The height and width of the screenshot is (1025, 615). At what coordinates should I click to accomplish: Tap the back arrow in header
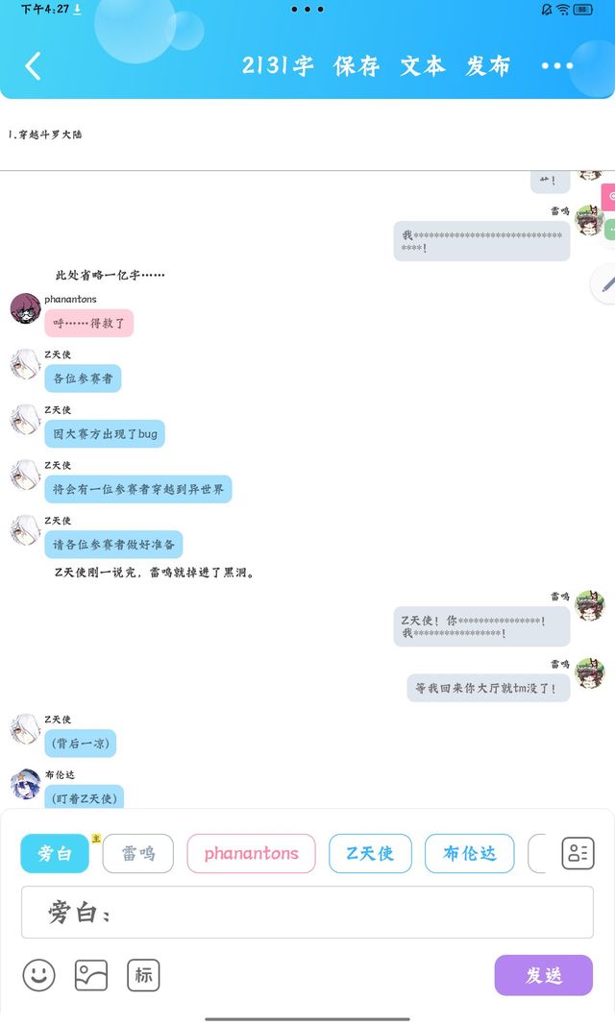pos(33,66)
